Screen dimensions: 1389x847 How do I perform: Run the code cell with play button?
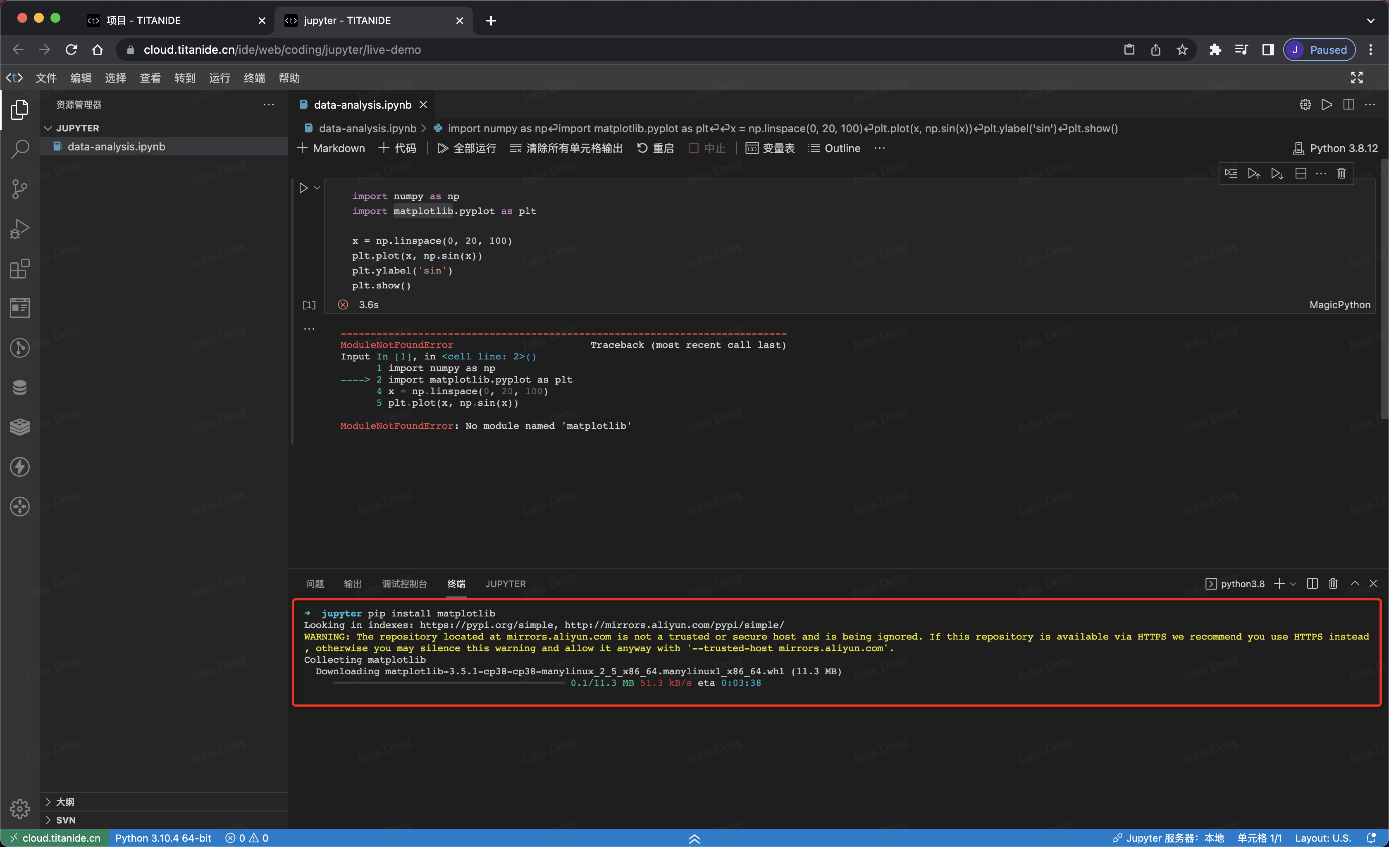(303, 188)
